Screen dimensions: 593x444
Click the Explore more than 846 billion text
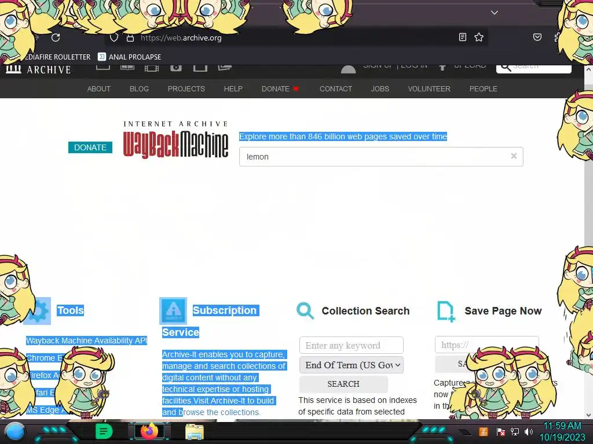[343, 136]
